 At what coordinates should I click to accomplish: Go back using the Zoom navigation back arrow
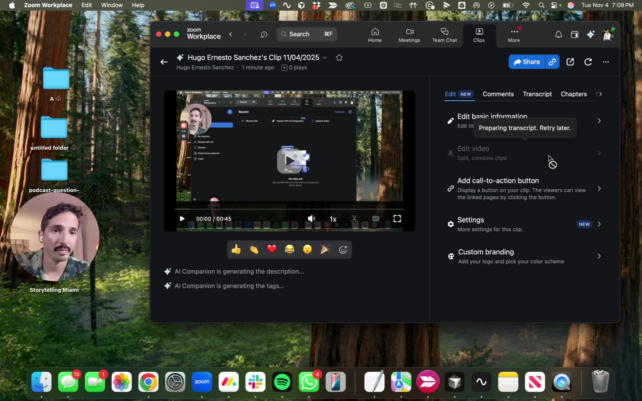231,34
